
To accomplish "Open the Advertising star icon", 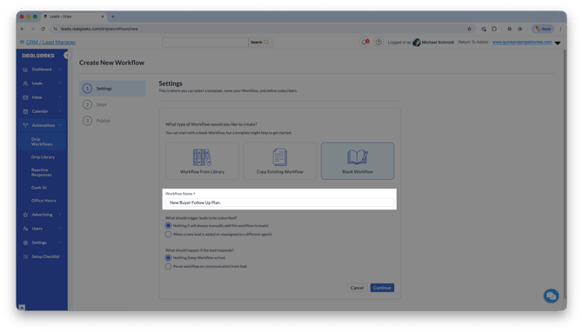I will point(25,215).
